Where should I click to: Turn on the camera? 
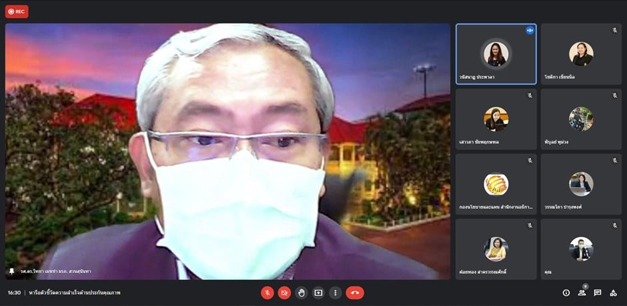284,293
